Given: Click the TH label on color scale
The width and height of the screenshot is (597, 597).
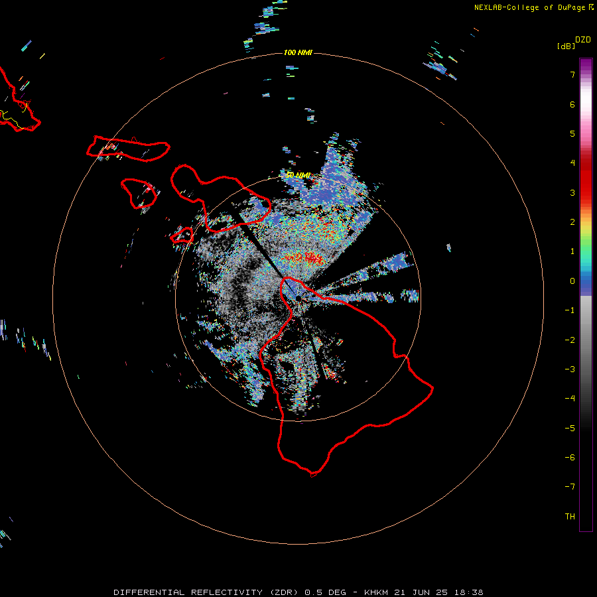Looking at the screenshot, I should [x=570, y=516].
